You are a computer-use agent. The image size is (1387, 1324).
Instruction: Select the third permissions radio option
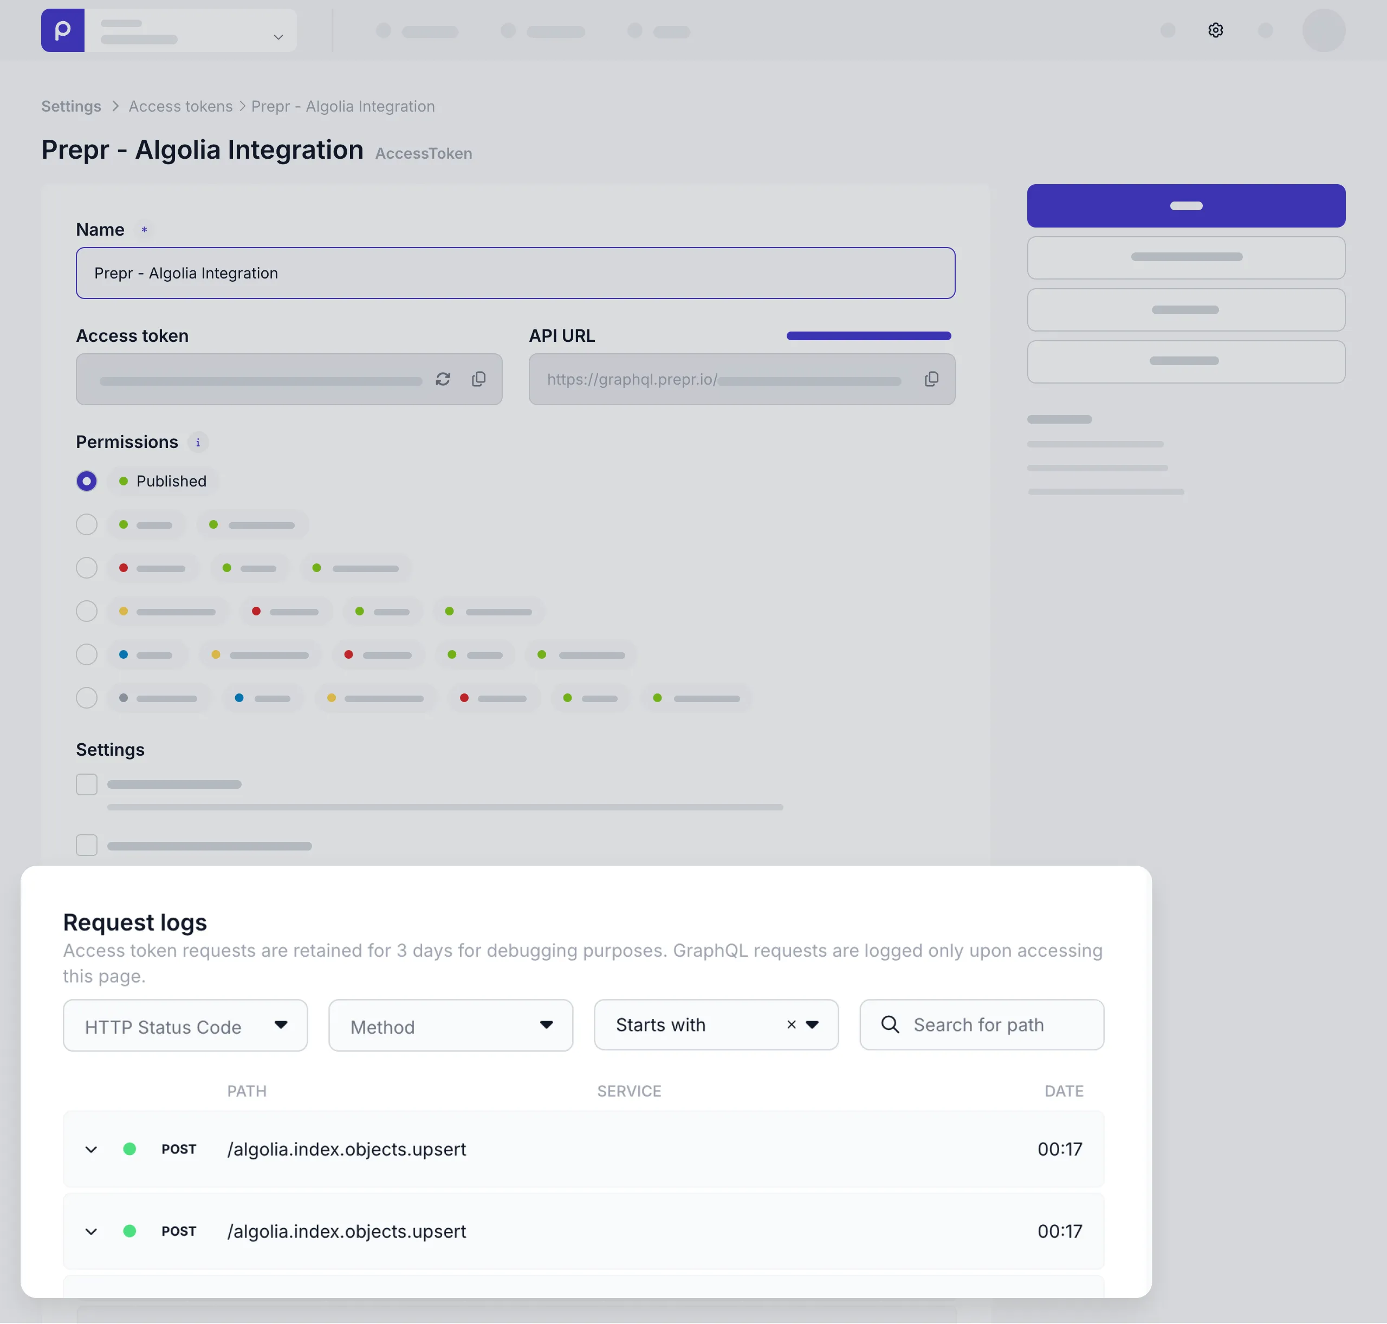pyautogui.click(x=86, y=568)
